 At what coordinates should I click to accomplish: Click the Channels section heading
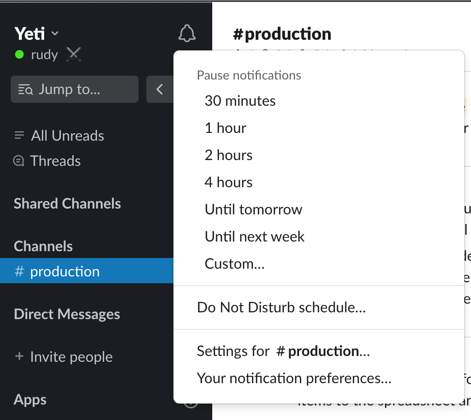click(x=43, y=246)
